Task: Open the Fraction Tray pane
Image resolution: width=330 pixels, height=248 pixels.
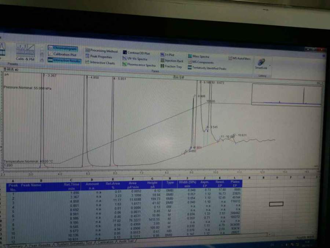Action: tap(171, 67)
